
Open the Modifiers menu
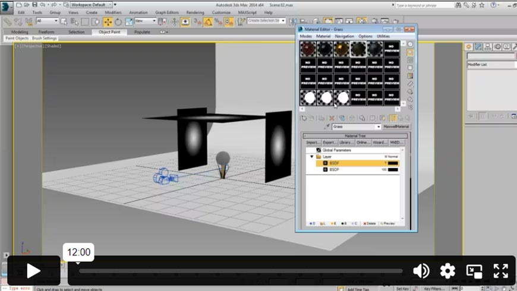113,12
